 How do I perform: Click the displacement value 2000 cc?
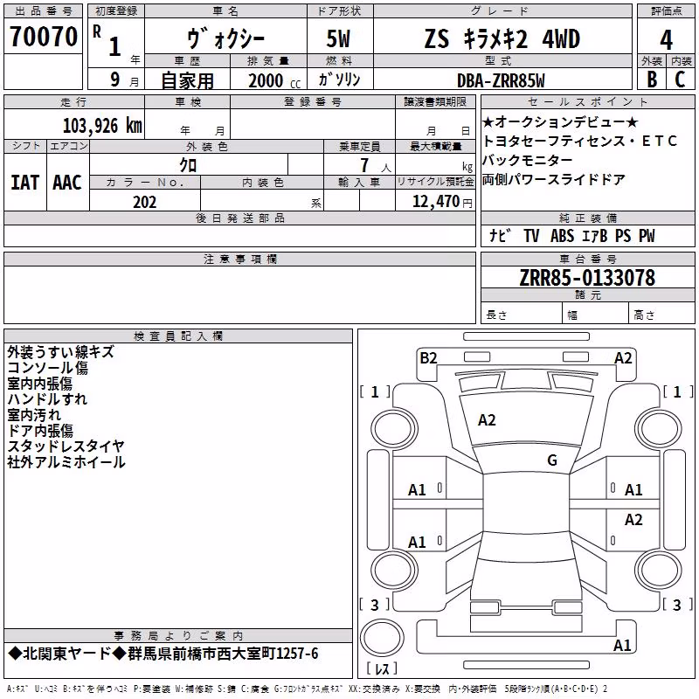click(x=274, y=81)
